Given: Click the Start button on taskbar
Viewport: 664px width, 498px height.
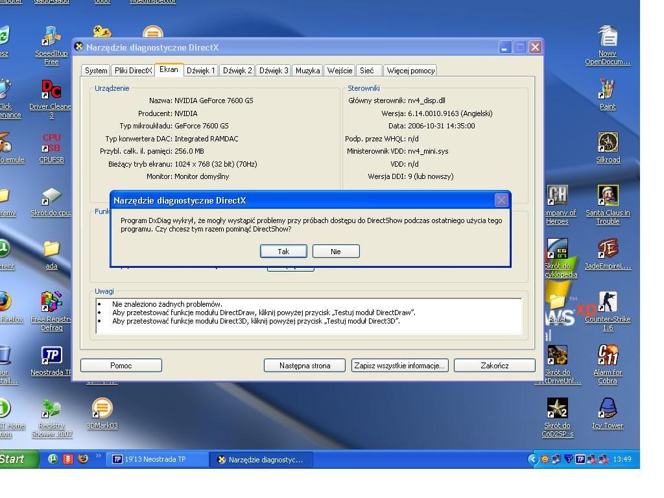Looking at the screenshot, I should [x=14, y=459].
